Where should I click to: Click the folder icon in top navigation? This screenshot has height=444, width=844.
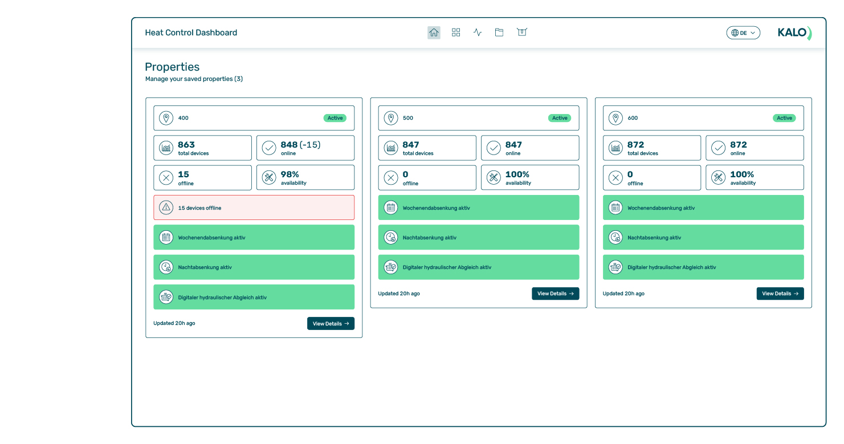click(x=499, y=32)
